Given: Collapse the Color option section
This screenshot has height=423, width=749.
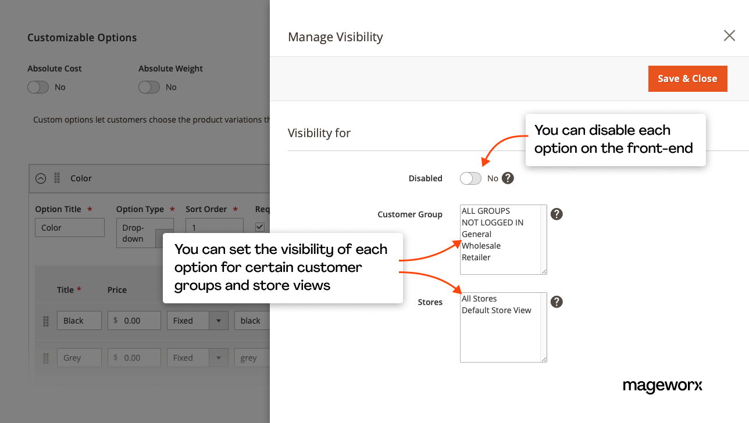Looking at the screenshot, I should 40,178.
